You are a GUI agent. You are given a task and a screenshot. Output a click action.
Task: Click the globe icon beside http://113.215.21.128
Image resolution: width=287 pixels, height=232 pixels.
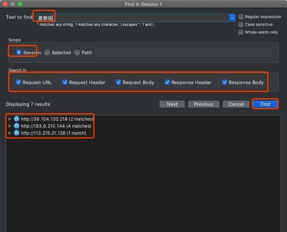(16, 133)
